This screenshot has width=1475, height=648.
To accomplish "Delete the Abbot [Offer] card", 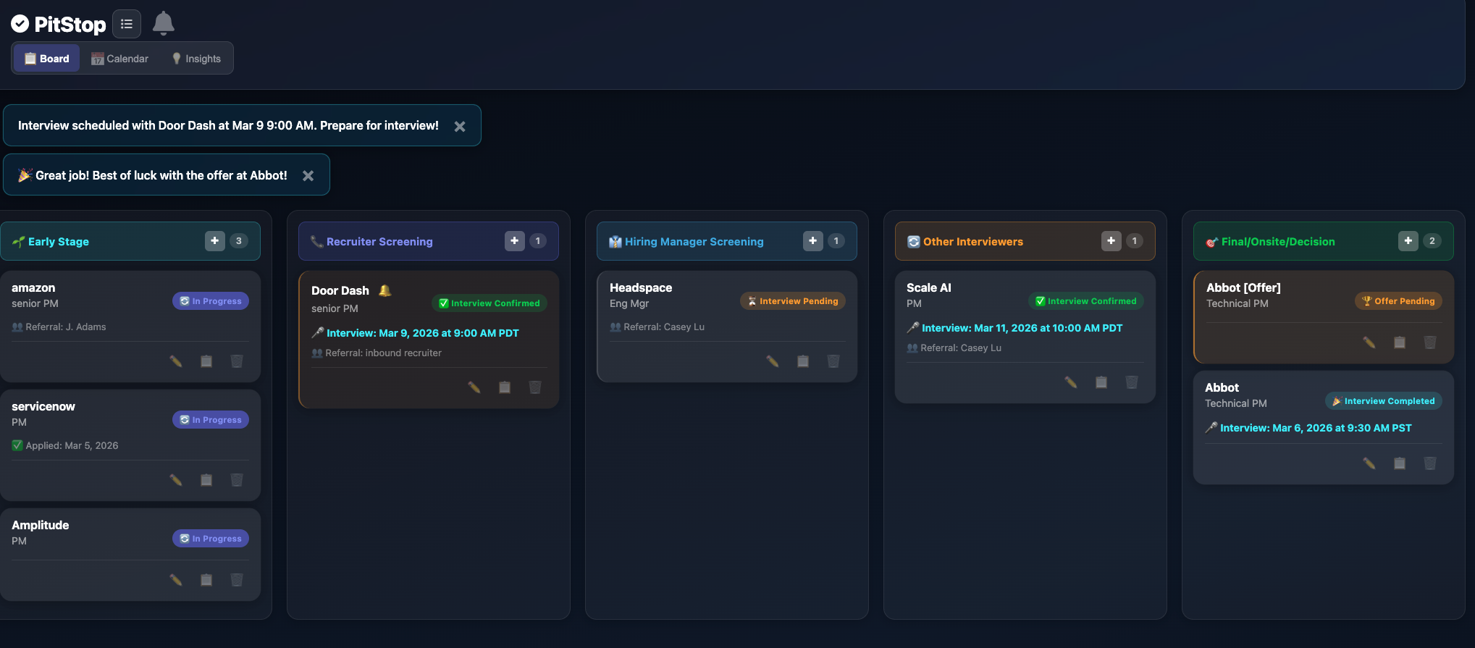I will [1430, 342].
